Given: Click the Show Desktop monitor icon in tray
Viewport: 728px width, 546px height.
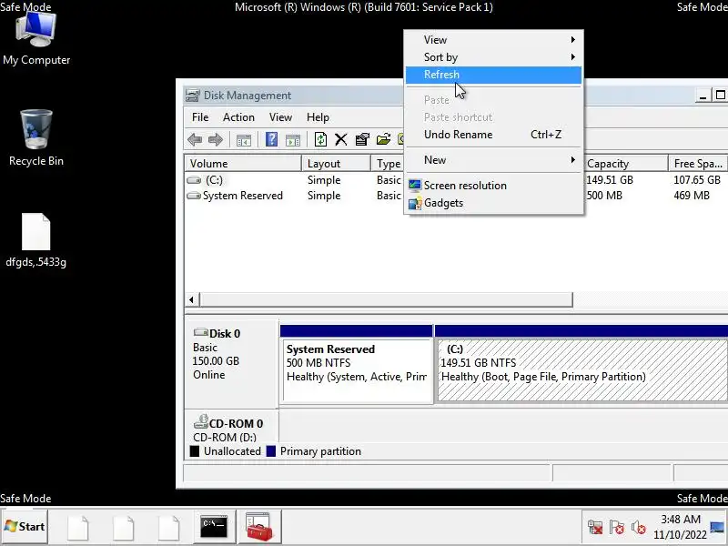Looking at the screenshot, I should (718, 528).
